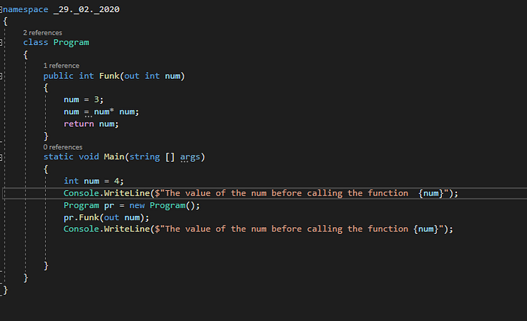
Task: Place cursor on 'num = 3;' line
Action: [84, 99]
